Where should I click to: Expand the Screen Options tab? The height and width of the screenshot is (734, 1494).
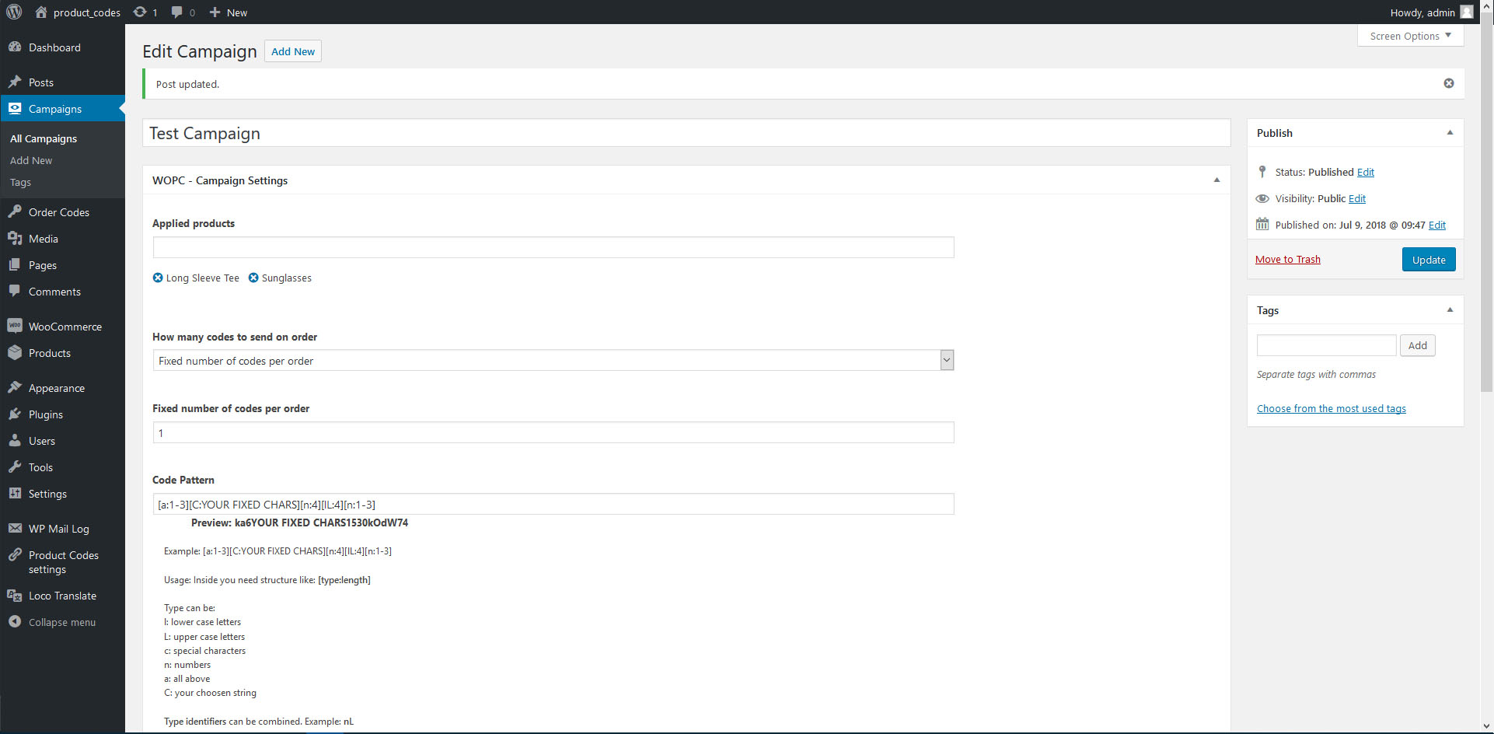click(1410, 36)
